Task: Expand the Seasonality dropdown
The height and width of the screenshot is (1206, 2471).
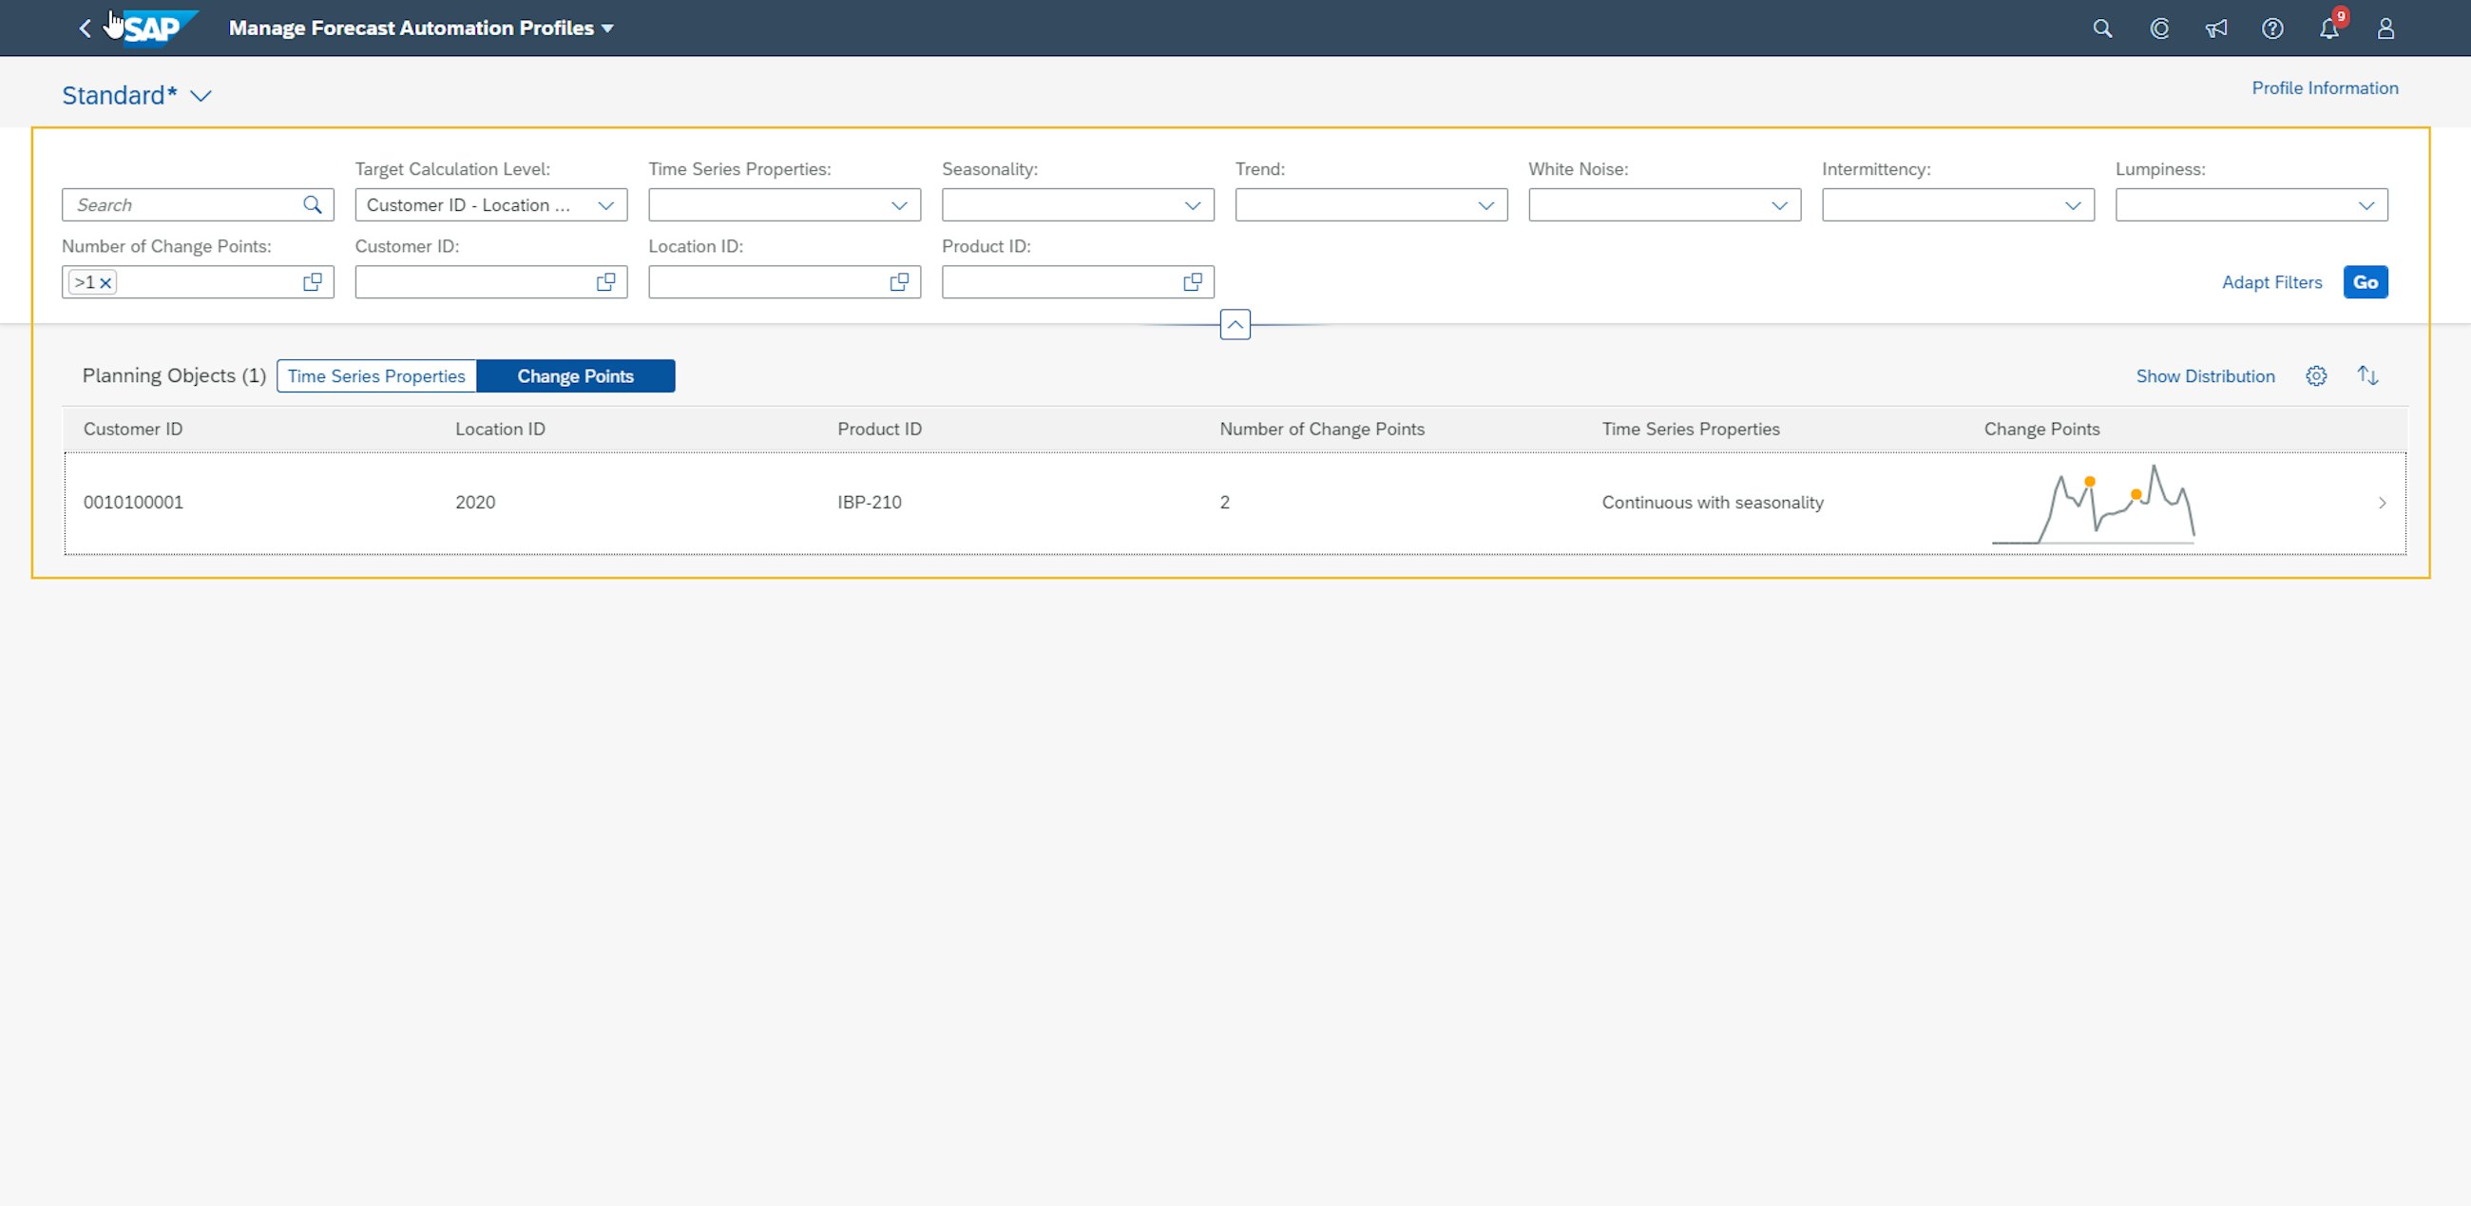Action: [1193, 205]
